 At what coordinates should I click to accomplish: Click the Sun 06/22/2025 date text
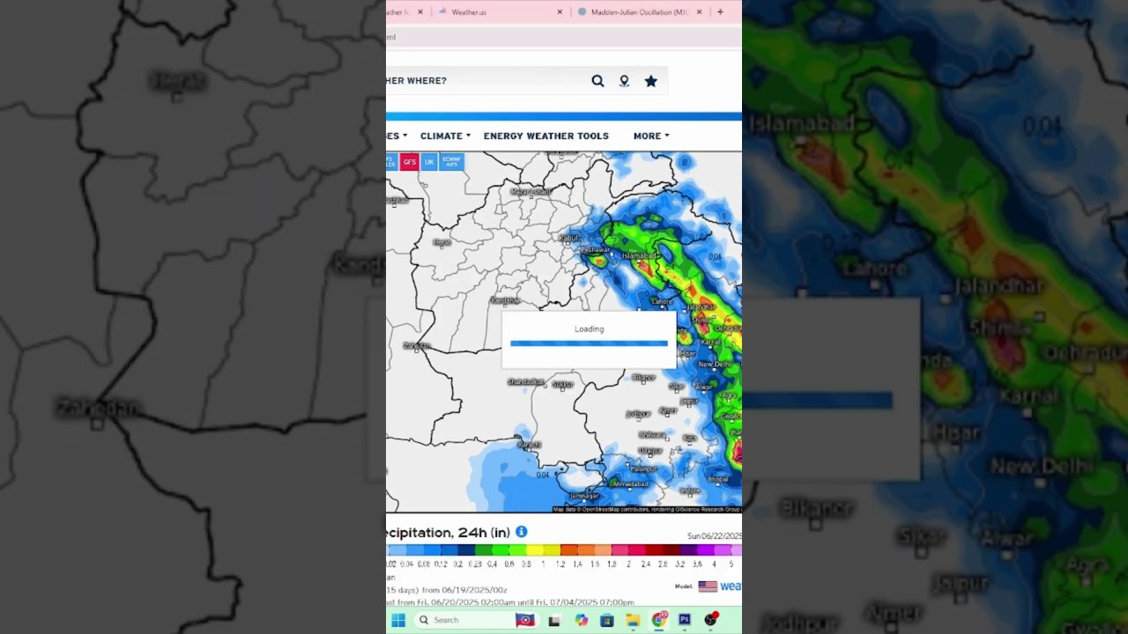coord(715,536)
